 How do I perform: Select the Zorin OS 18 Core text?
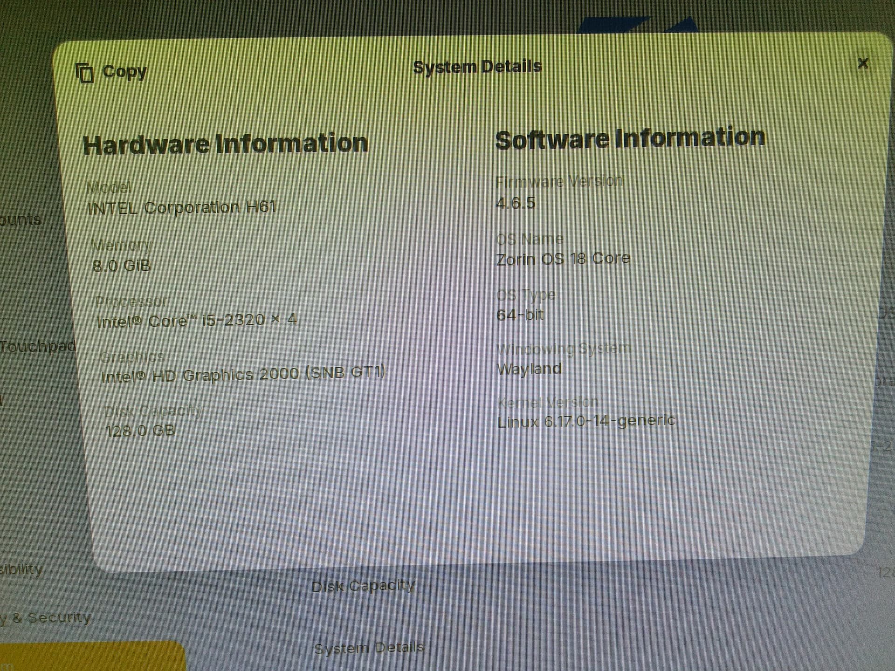click(x=563, y=259)
